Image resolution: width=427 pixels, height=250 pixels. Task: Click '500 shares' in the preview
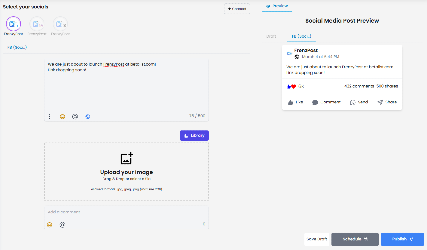(x=387, y=86)
